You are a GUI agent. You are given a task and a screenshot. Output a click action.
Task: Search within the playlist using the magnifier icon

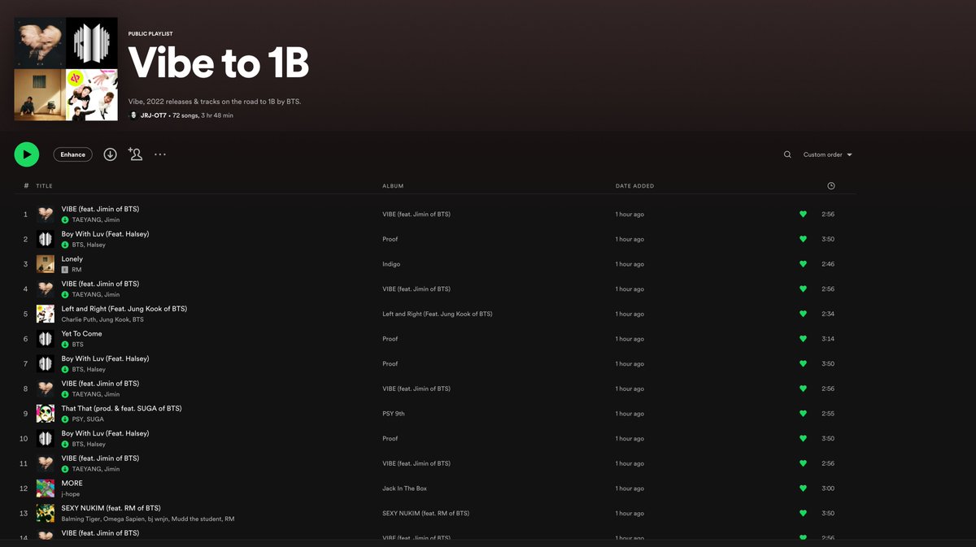(x=787, y=154)
